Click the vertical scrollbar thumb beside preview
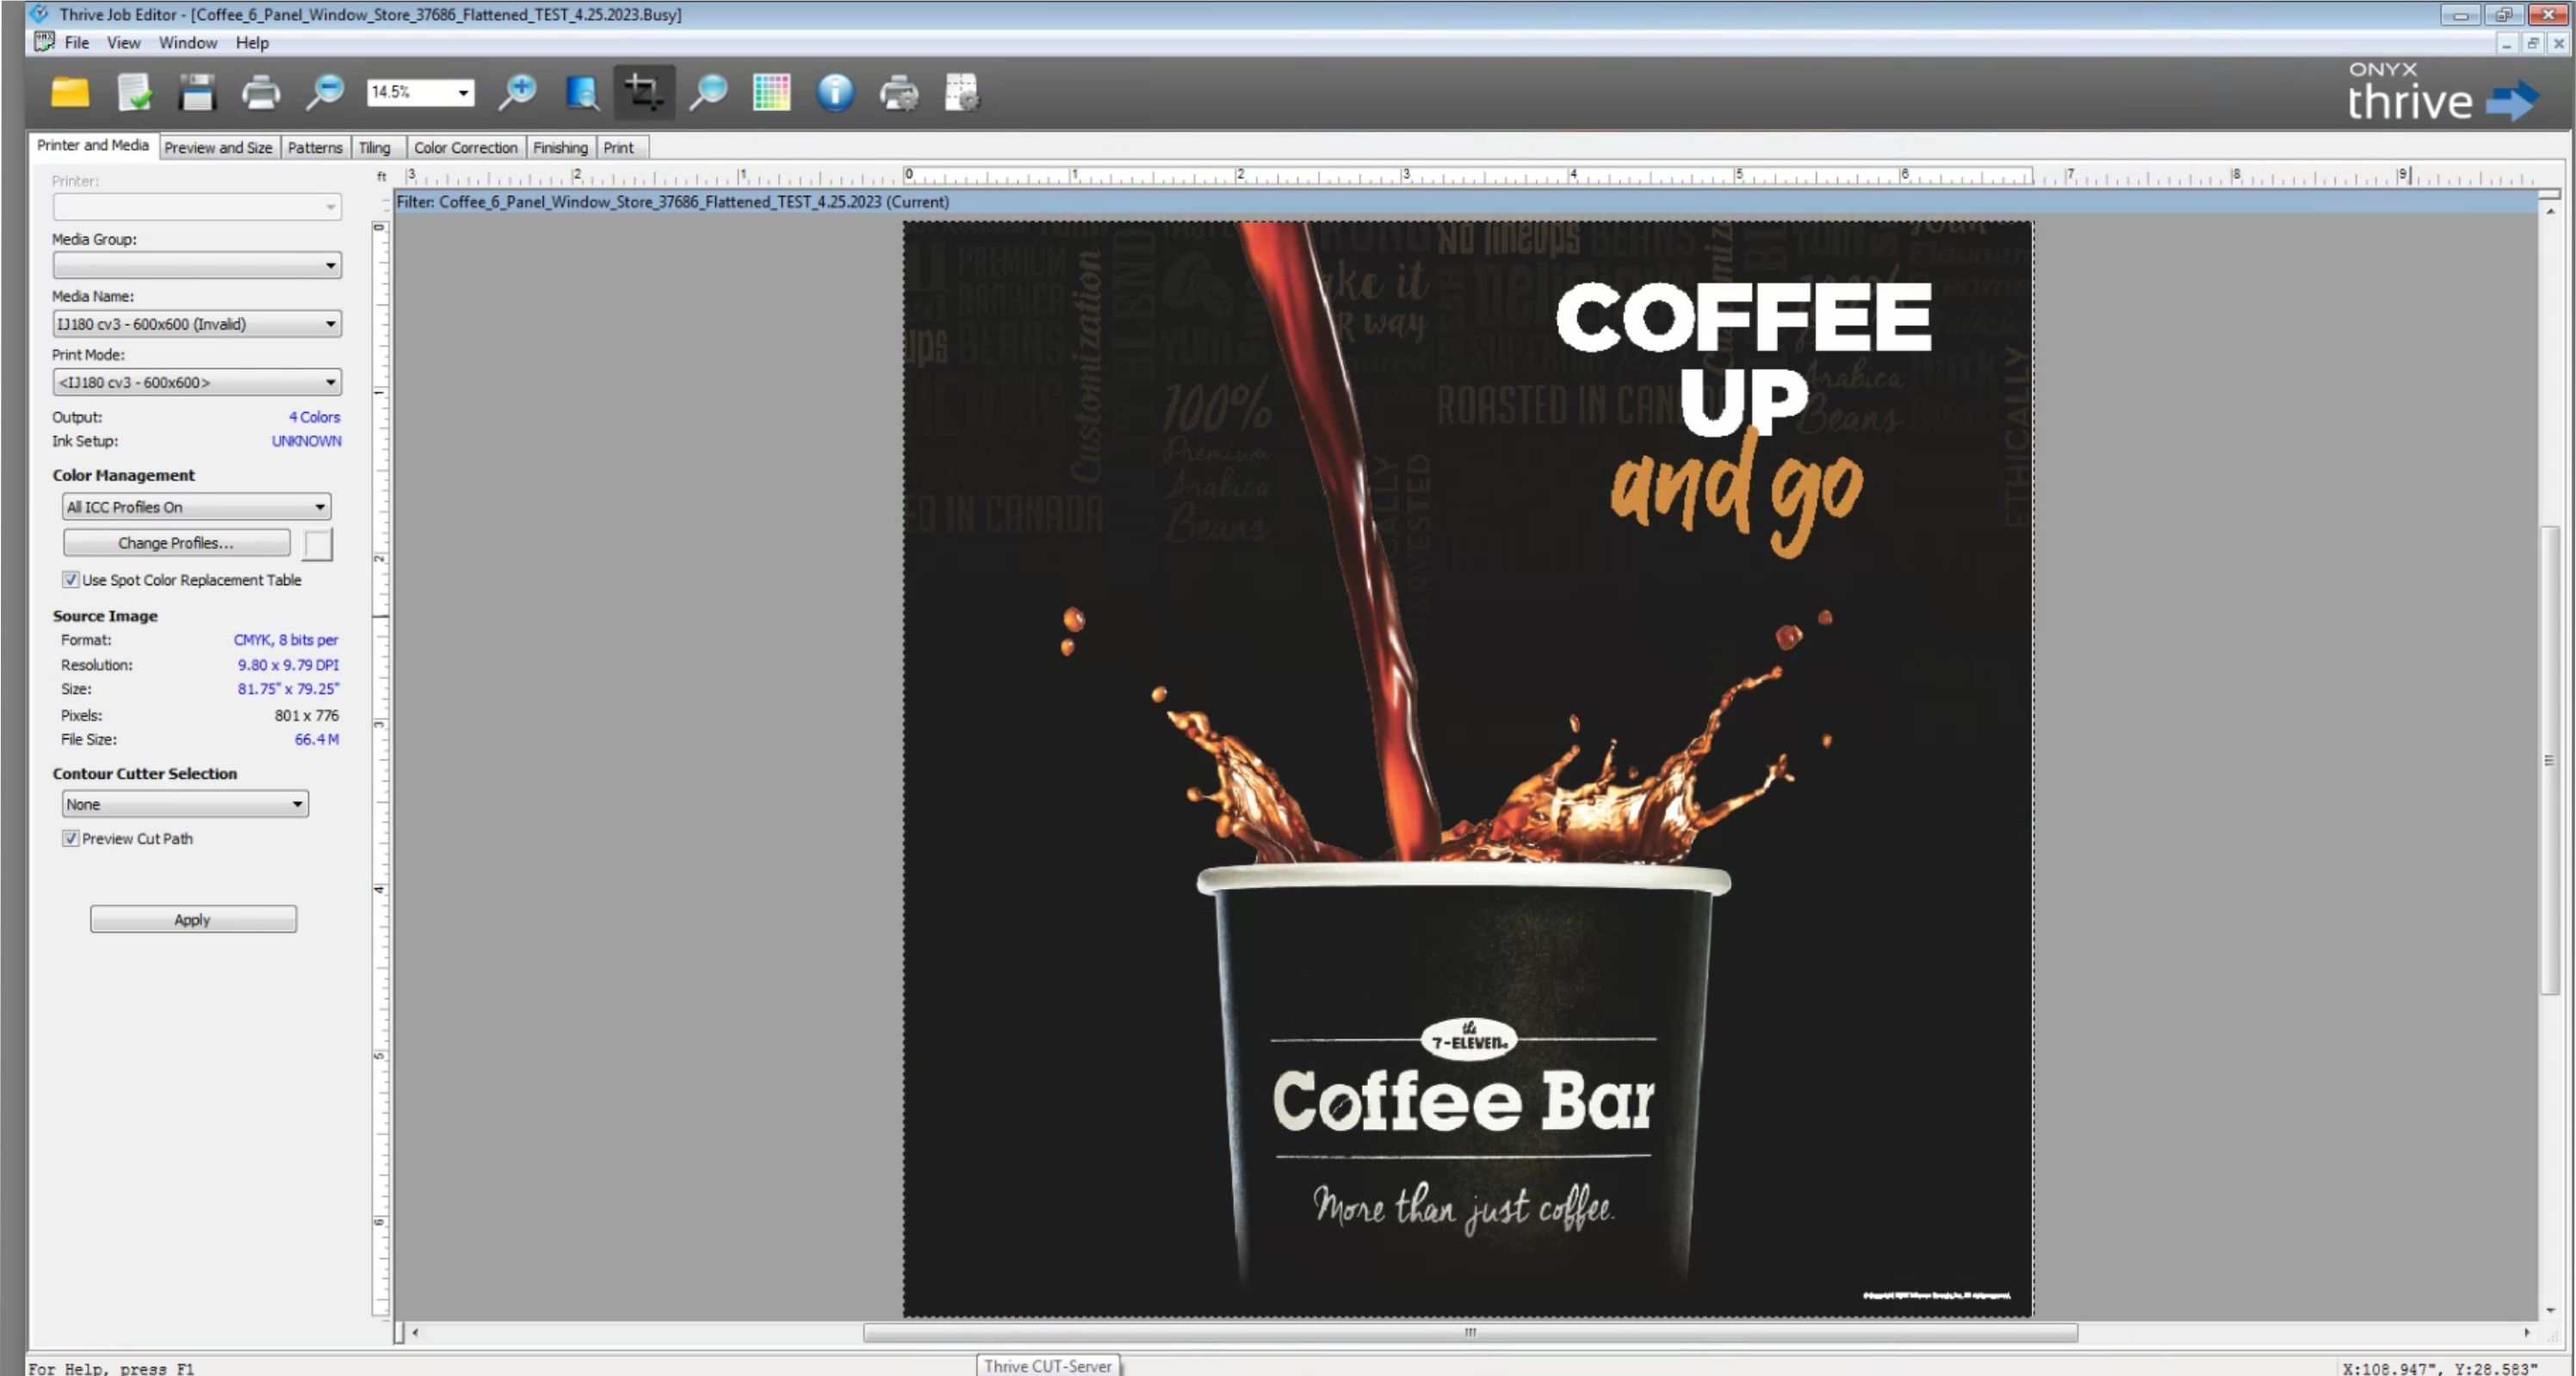The height and width of the screenshot is (1376, 2576). (2550, 760)
